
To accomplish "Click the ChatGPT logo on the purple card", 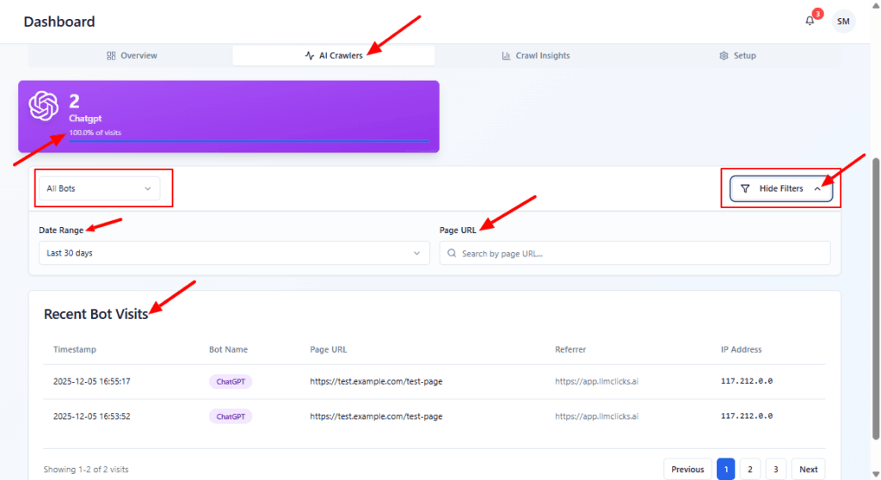I will [x=43, y=106].
